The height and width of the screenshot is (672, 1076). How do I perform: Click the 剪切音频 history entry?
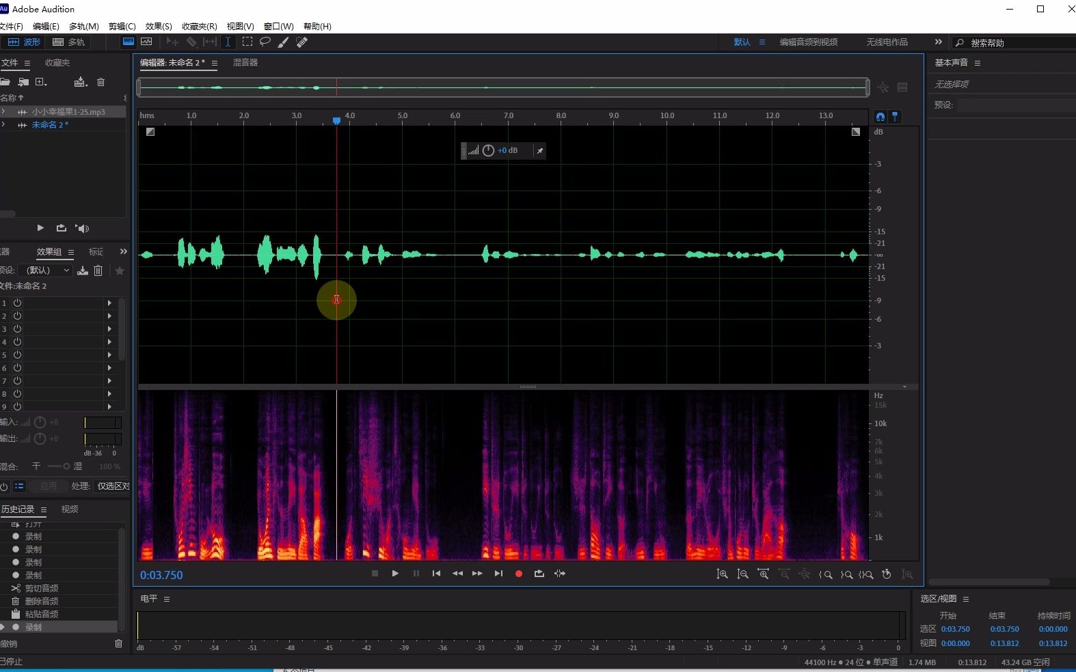point(42,588)
